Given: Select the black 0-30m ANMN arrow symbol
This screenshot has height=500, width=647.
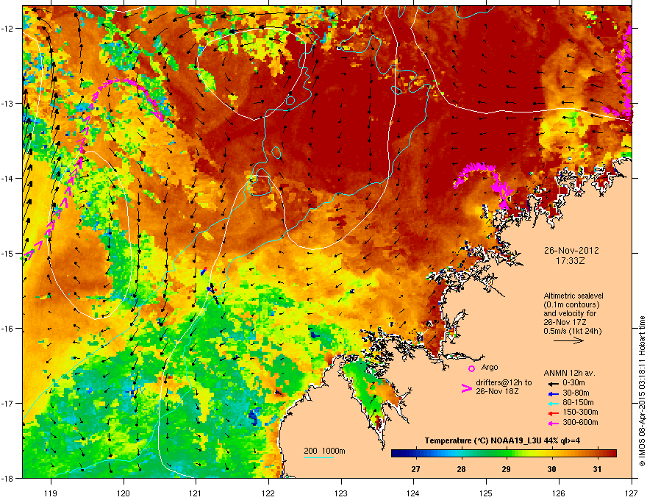Looking at the screenshot, I should [x=554, y=384].
